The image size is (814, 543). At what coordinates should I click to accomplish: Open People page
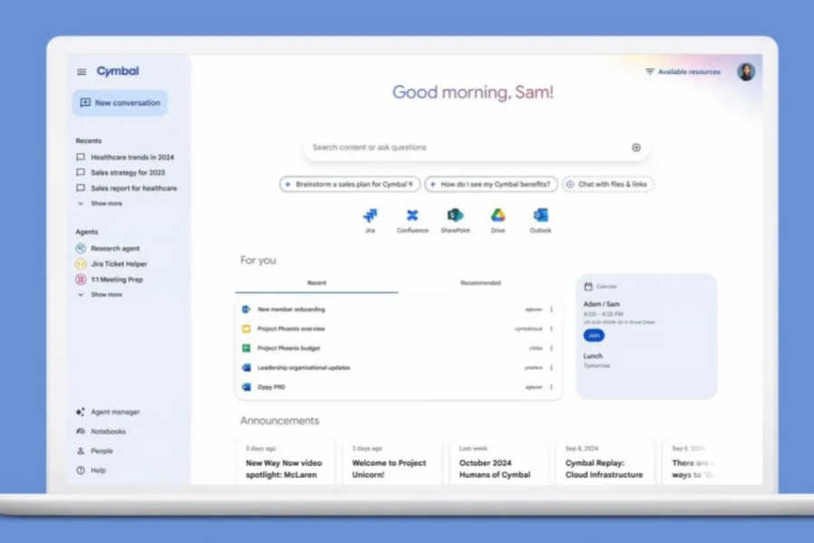[94, 451]
